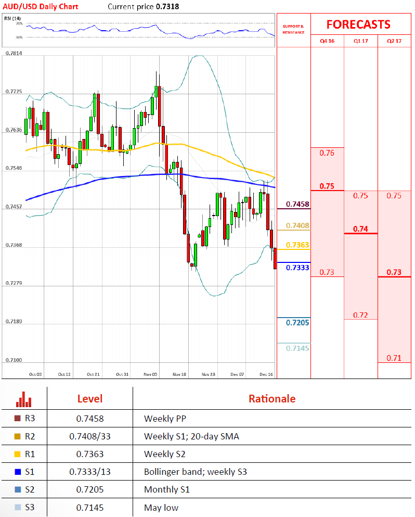Click table level cell 0.7458
Screen dimensions: 415x517
coord(90,419)
